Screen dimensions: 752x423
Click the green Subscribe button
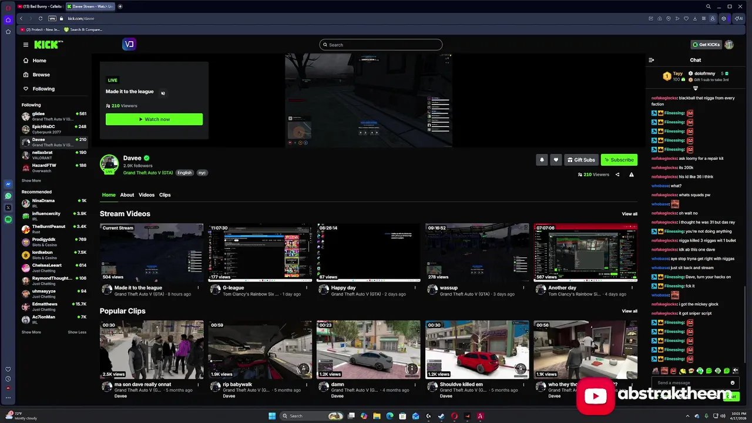point(619,160)
